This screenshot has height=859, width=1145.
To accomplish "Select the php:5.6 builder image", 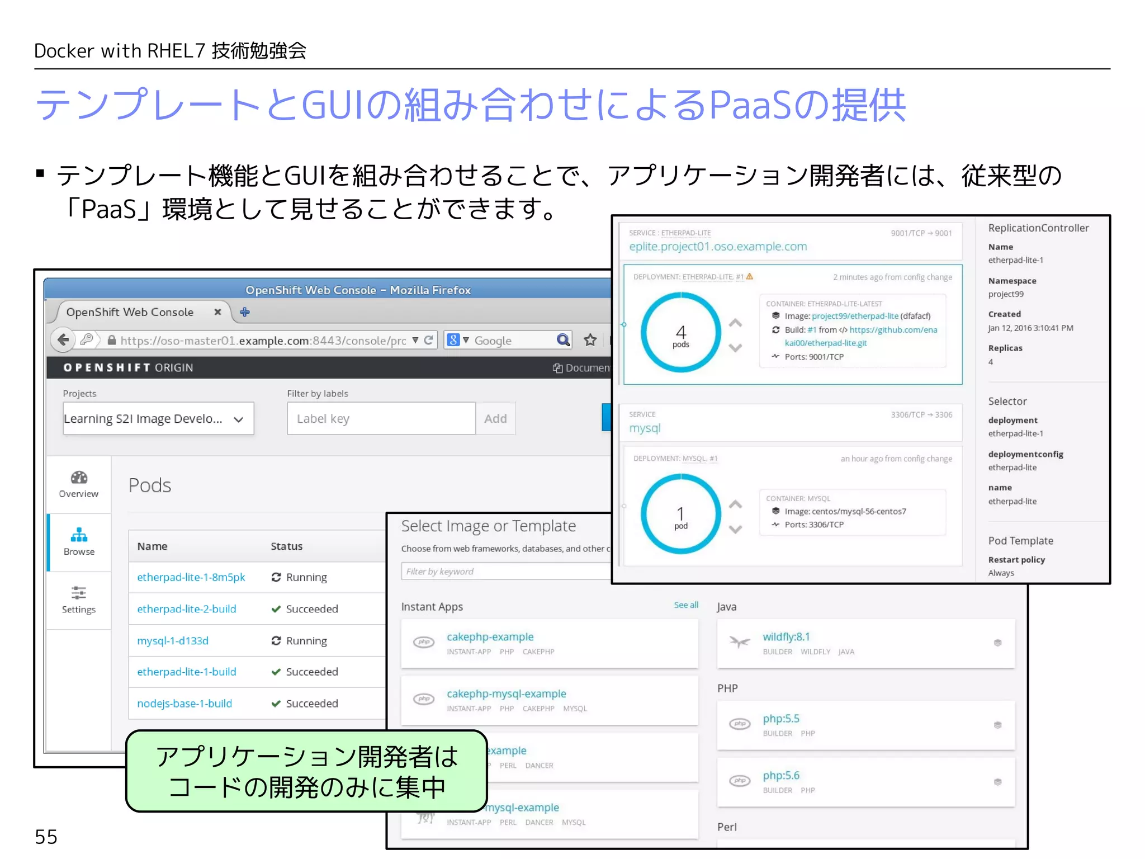I will 781,776.
